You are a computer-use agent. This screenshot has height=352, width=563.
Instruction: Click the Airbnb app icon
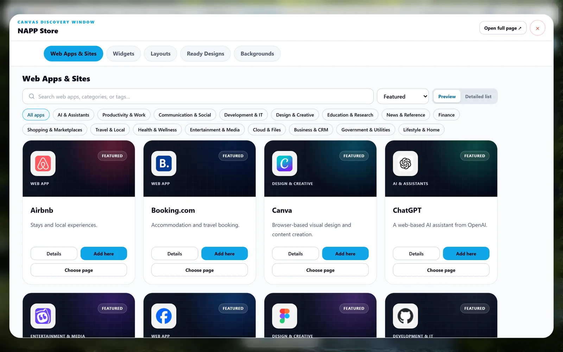pyautogui.click(x=43, y=163)
